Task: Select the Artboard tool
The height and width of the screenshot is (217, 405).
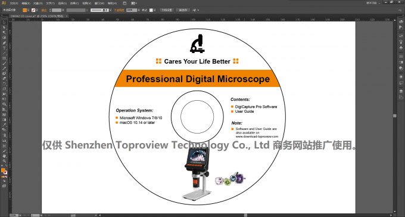Action: 4,146
